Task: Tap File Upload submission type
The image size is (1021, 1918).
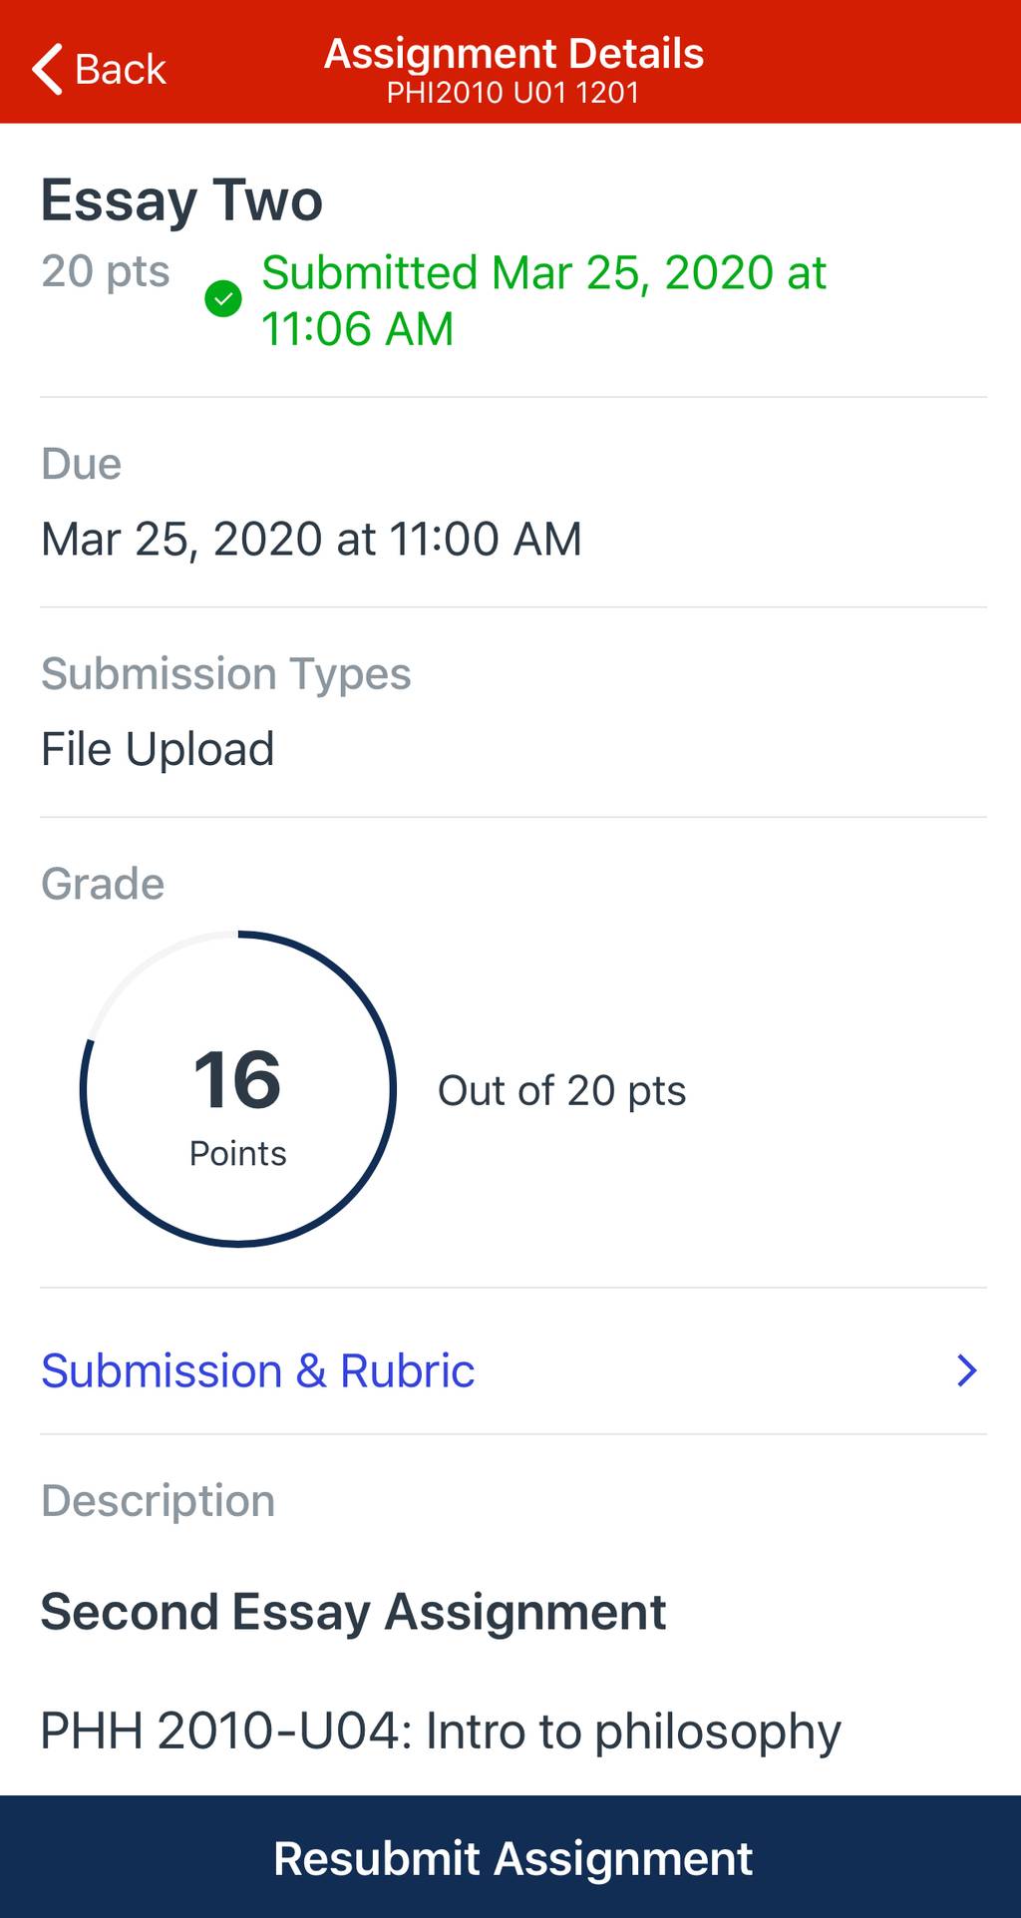Action: tap(158, 749)
